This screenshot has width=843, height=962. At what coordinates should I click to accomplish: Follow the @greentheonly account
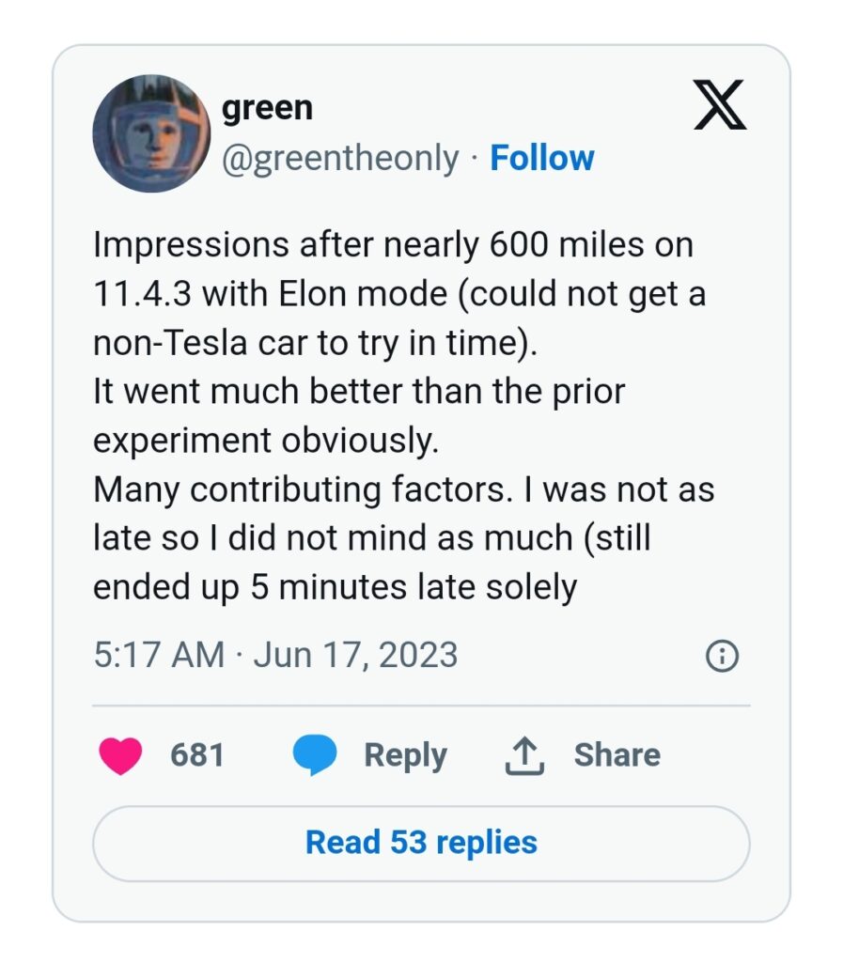click(542, 158)
